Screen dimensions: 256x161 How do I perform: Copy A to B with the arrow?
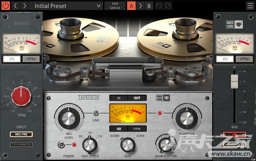(x=140, y=6)
